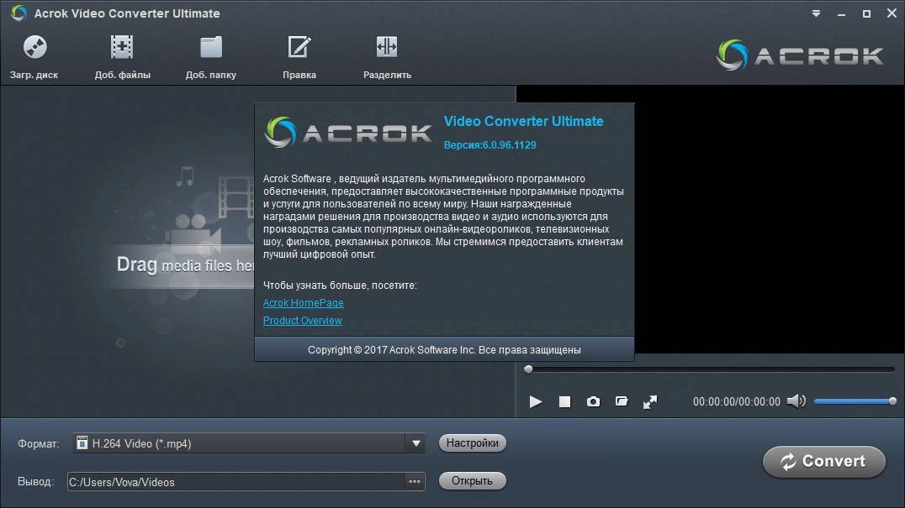This screenshot has width=905, height=508.
Task: Take a snapshot with the camera icon
Action: 593,401
